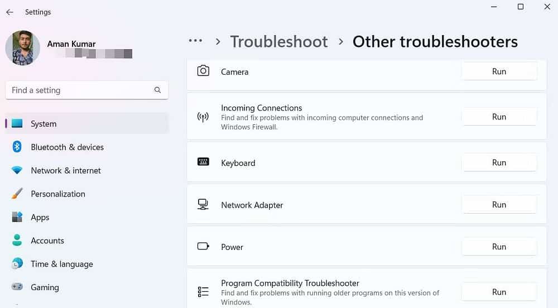This screenshot has width=558, height=308.
Task: Open the System settings category
Action: 44,124
